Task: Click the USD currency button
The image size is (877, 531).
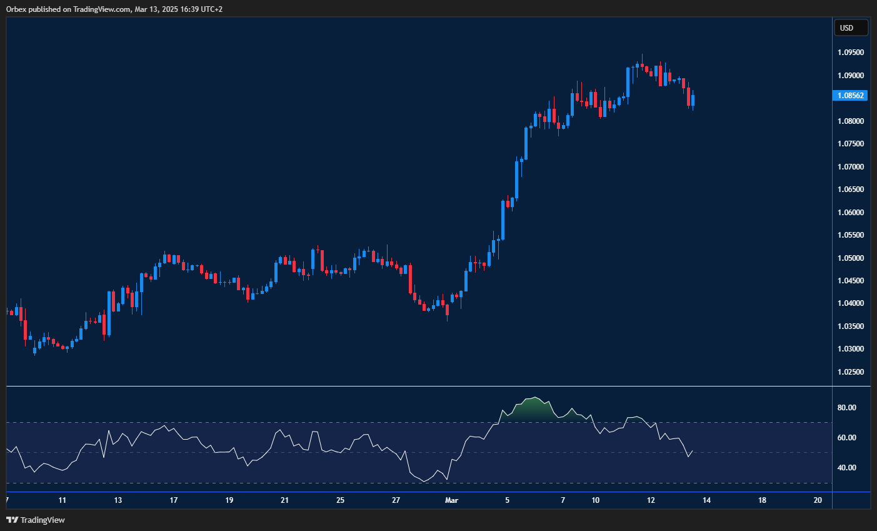Action: pyautogui.click(x=851, y=27)
